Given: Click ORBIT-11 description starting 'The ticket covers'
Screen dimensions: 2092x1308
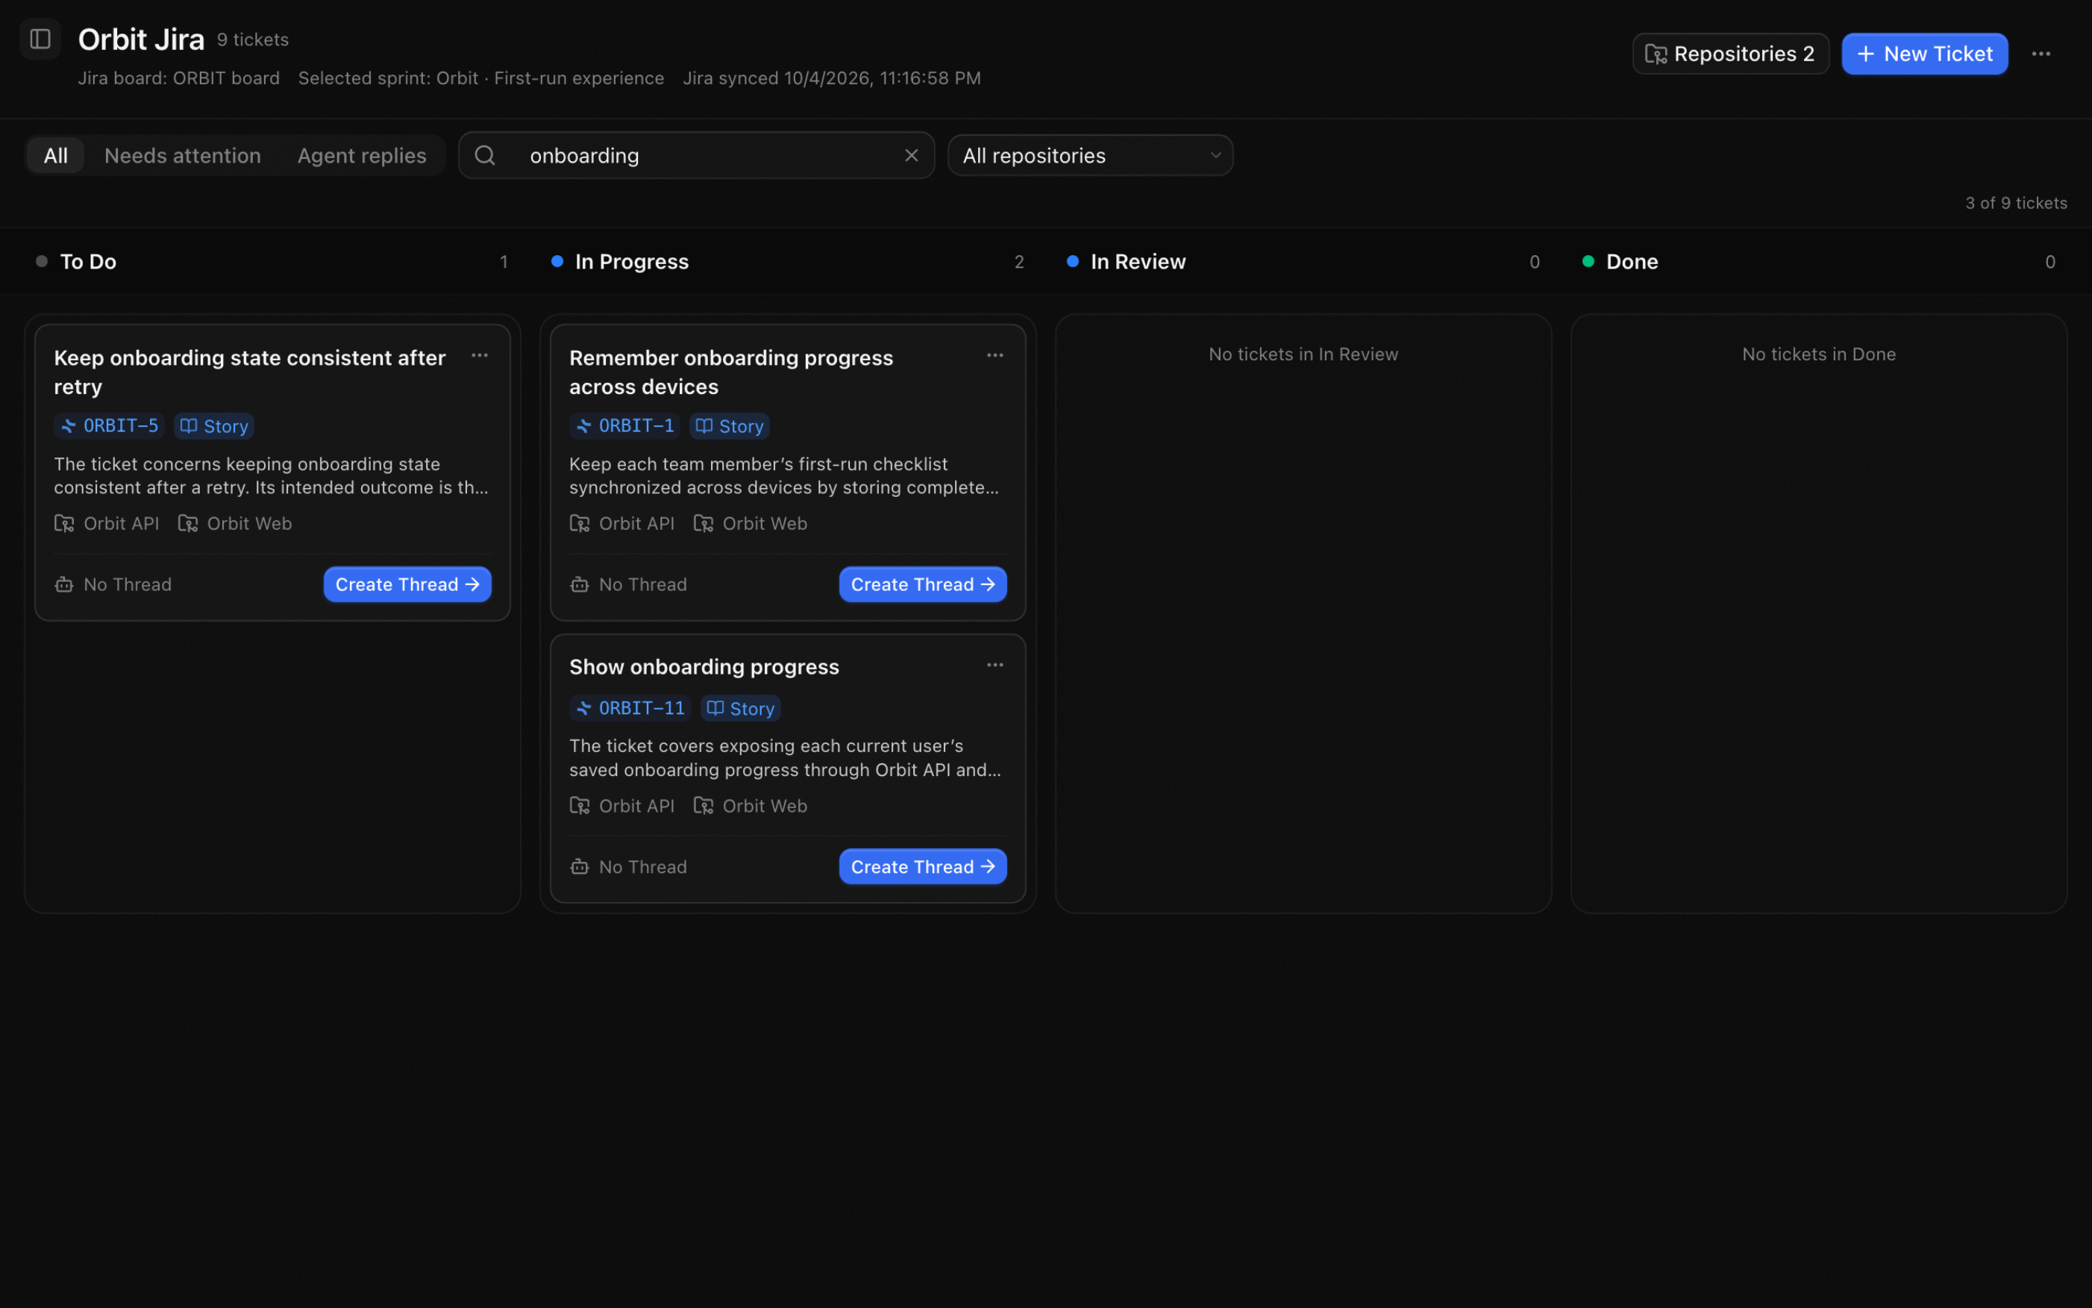Looking at the screenshot, I should [x=786, y=758].
